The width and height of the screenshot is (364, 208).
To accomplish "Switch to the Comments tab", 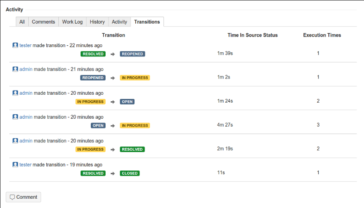I will (44, 22).
